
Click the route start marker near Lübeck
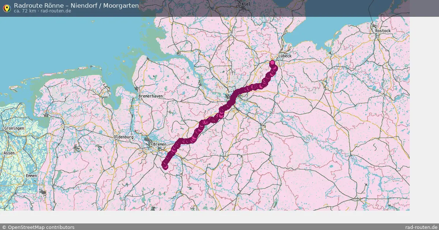pyautogui.click(x=272, y=62)
